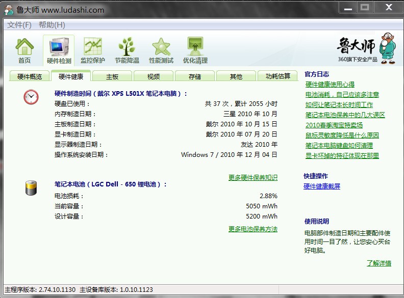Open 性能测试 star magnifier icon

coord(161,51)
